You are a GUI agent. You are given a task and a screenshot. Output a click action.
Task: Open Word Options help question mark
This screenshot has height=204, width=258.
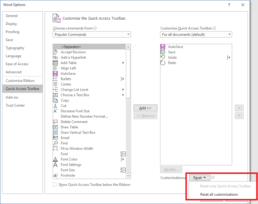click(229, 5)
